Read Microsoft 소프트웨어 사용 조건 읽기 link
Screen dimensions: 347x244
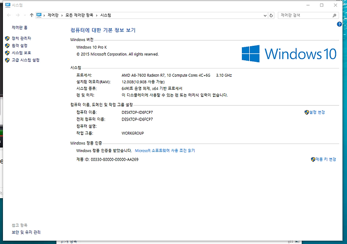click(x=165, y=150)
